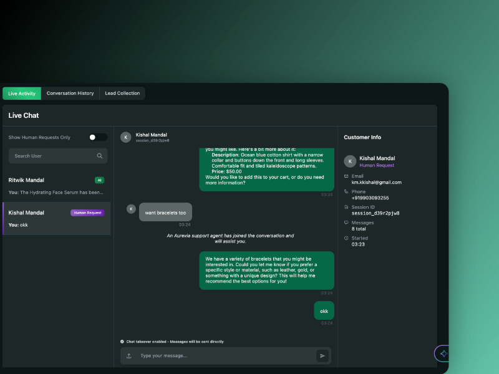Viewport: 499px width, 374px height.
Task: Switch to the Conversation History tab
Action: [x=70, y=93]
